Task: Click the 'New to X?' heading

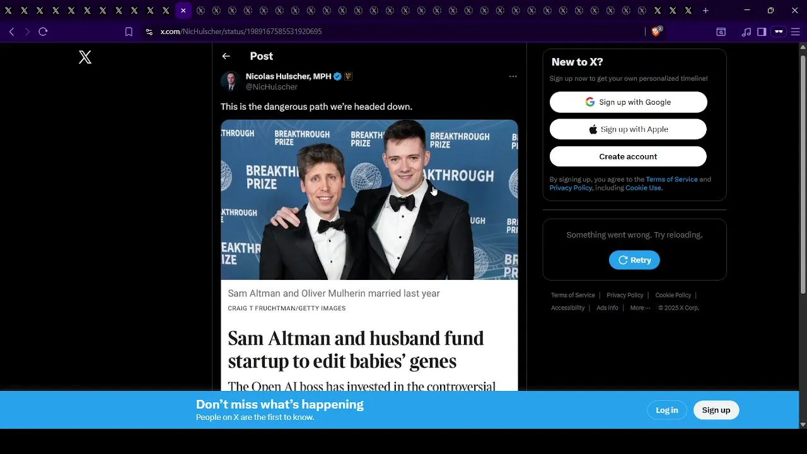Action: click(577, 62)
